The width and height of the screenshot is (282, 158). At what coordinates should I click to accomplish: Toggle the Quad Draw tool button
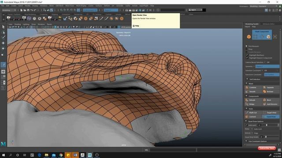point(271,117)
